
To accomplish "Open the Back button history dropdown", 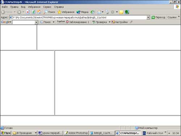I will [x=15, y=12].
